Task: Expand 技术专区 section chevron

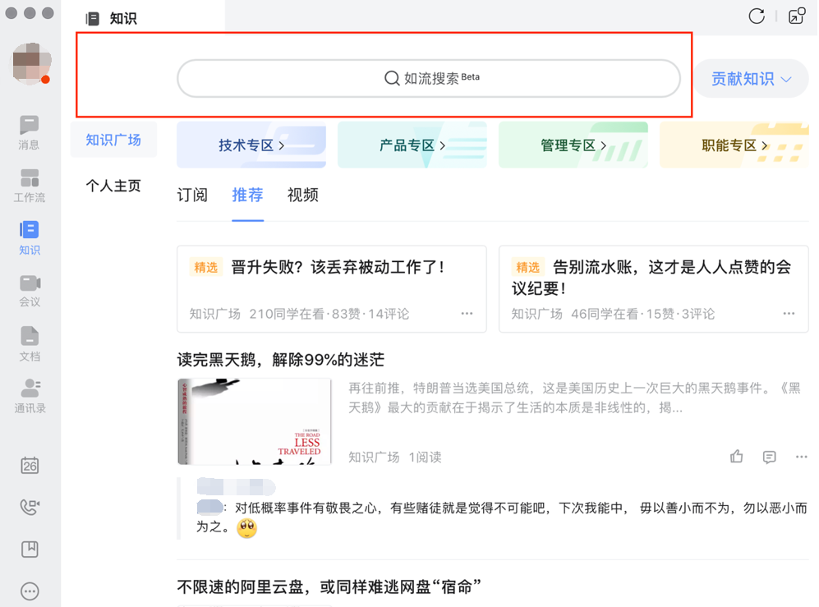Action: 282,145
